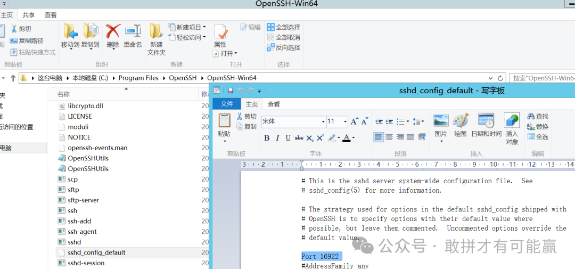Click OpenSSH in the address breadcrumb

[x=182, y=78]
